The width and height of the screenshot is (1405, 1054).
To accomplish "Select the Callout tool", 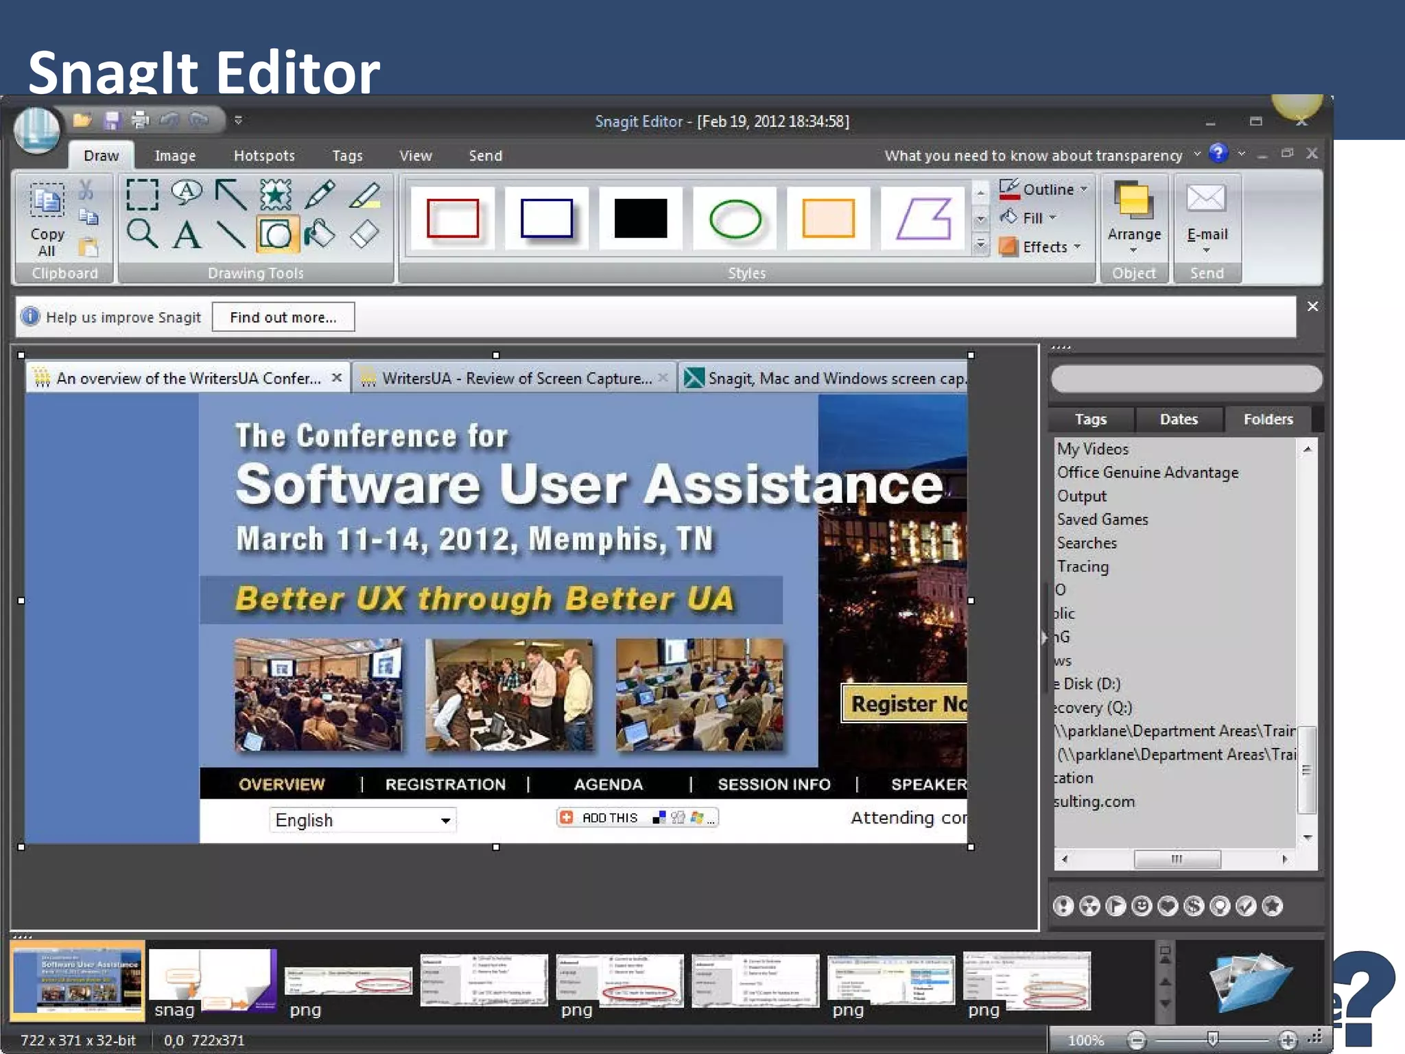I will click(187, 194).
